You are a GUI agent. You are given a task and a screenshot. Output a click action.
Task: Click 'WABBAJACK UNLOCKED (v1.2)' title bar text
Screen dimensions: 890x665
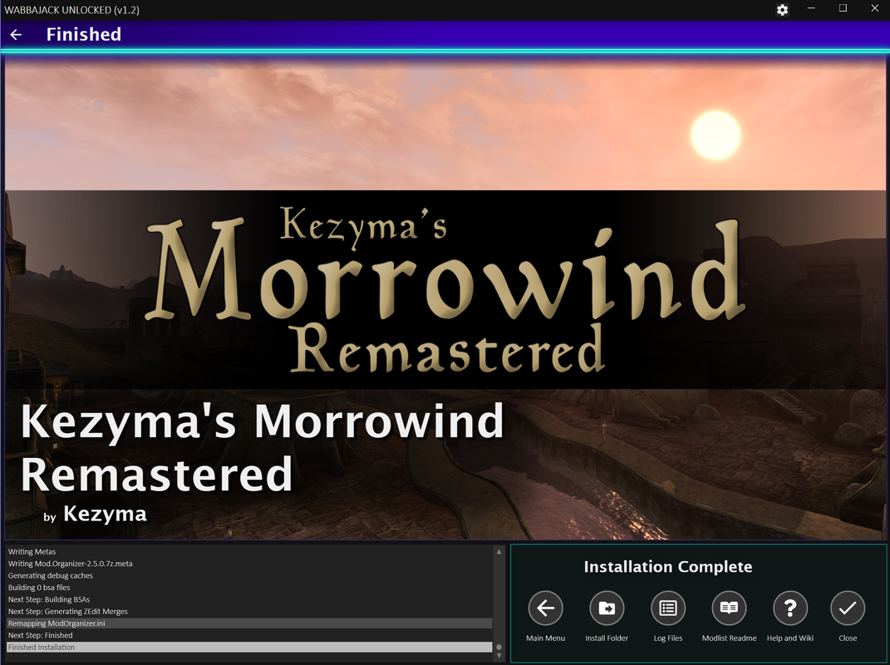pyautogui.click(x=71, y=10)
